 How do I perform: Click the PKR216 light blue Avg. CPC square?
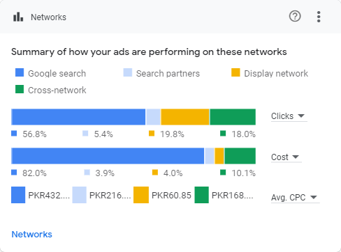tap(80, 195)
